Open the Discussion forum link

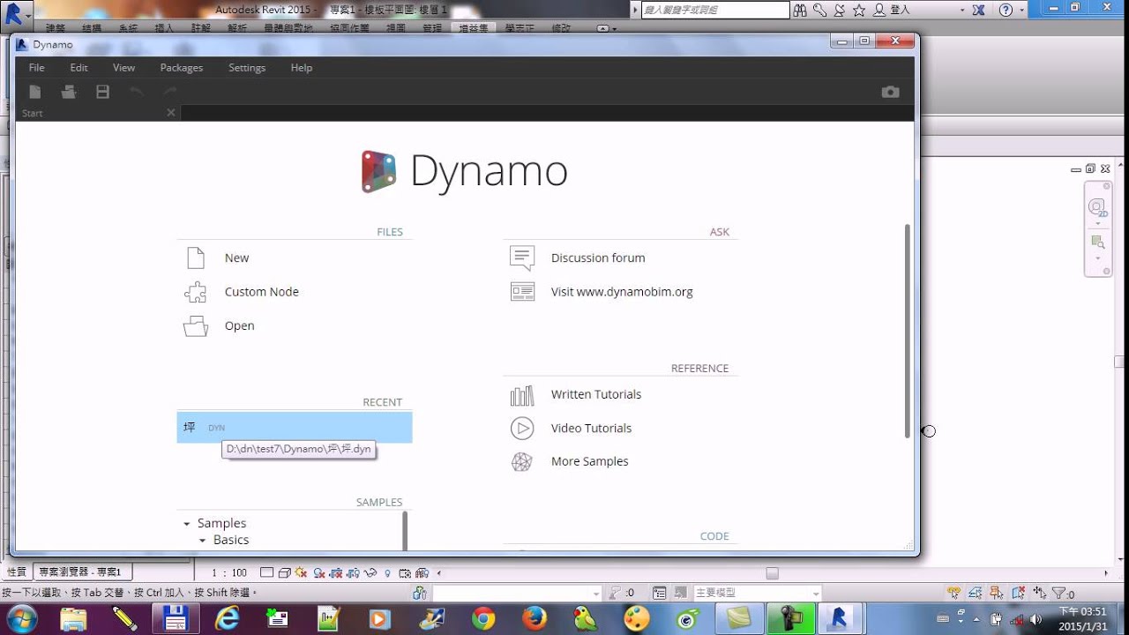(x=598, y=258)
